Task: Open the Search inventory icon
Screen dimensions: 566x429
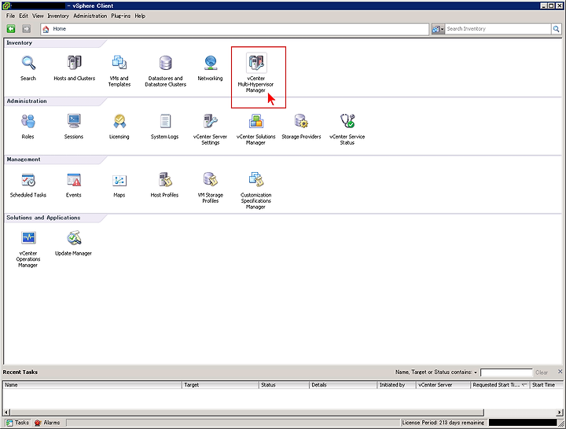Action: click(x=28, y=63)
